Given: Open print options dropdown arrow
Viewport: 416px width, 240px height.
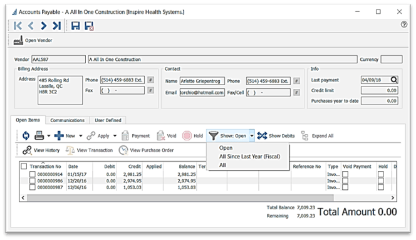Looking at the screenshot, I should pyautogui.click(x=48, y=135).
